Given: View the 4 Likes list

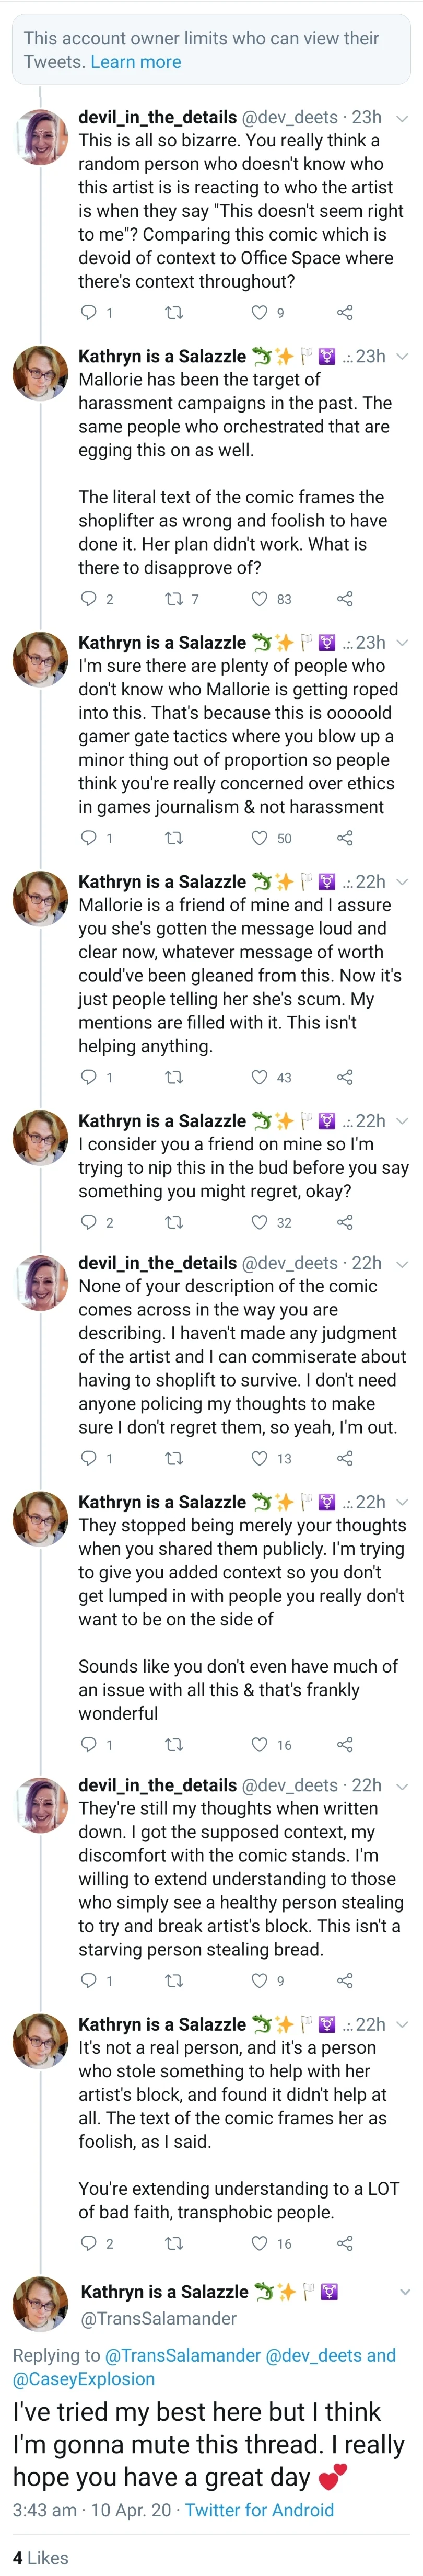Looking at the screenshot, I should (x=40, y=2558).
